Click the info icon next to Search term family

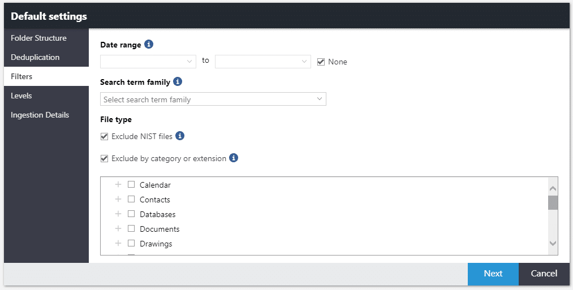(x=178, y=82)
